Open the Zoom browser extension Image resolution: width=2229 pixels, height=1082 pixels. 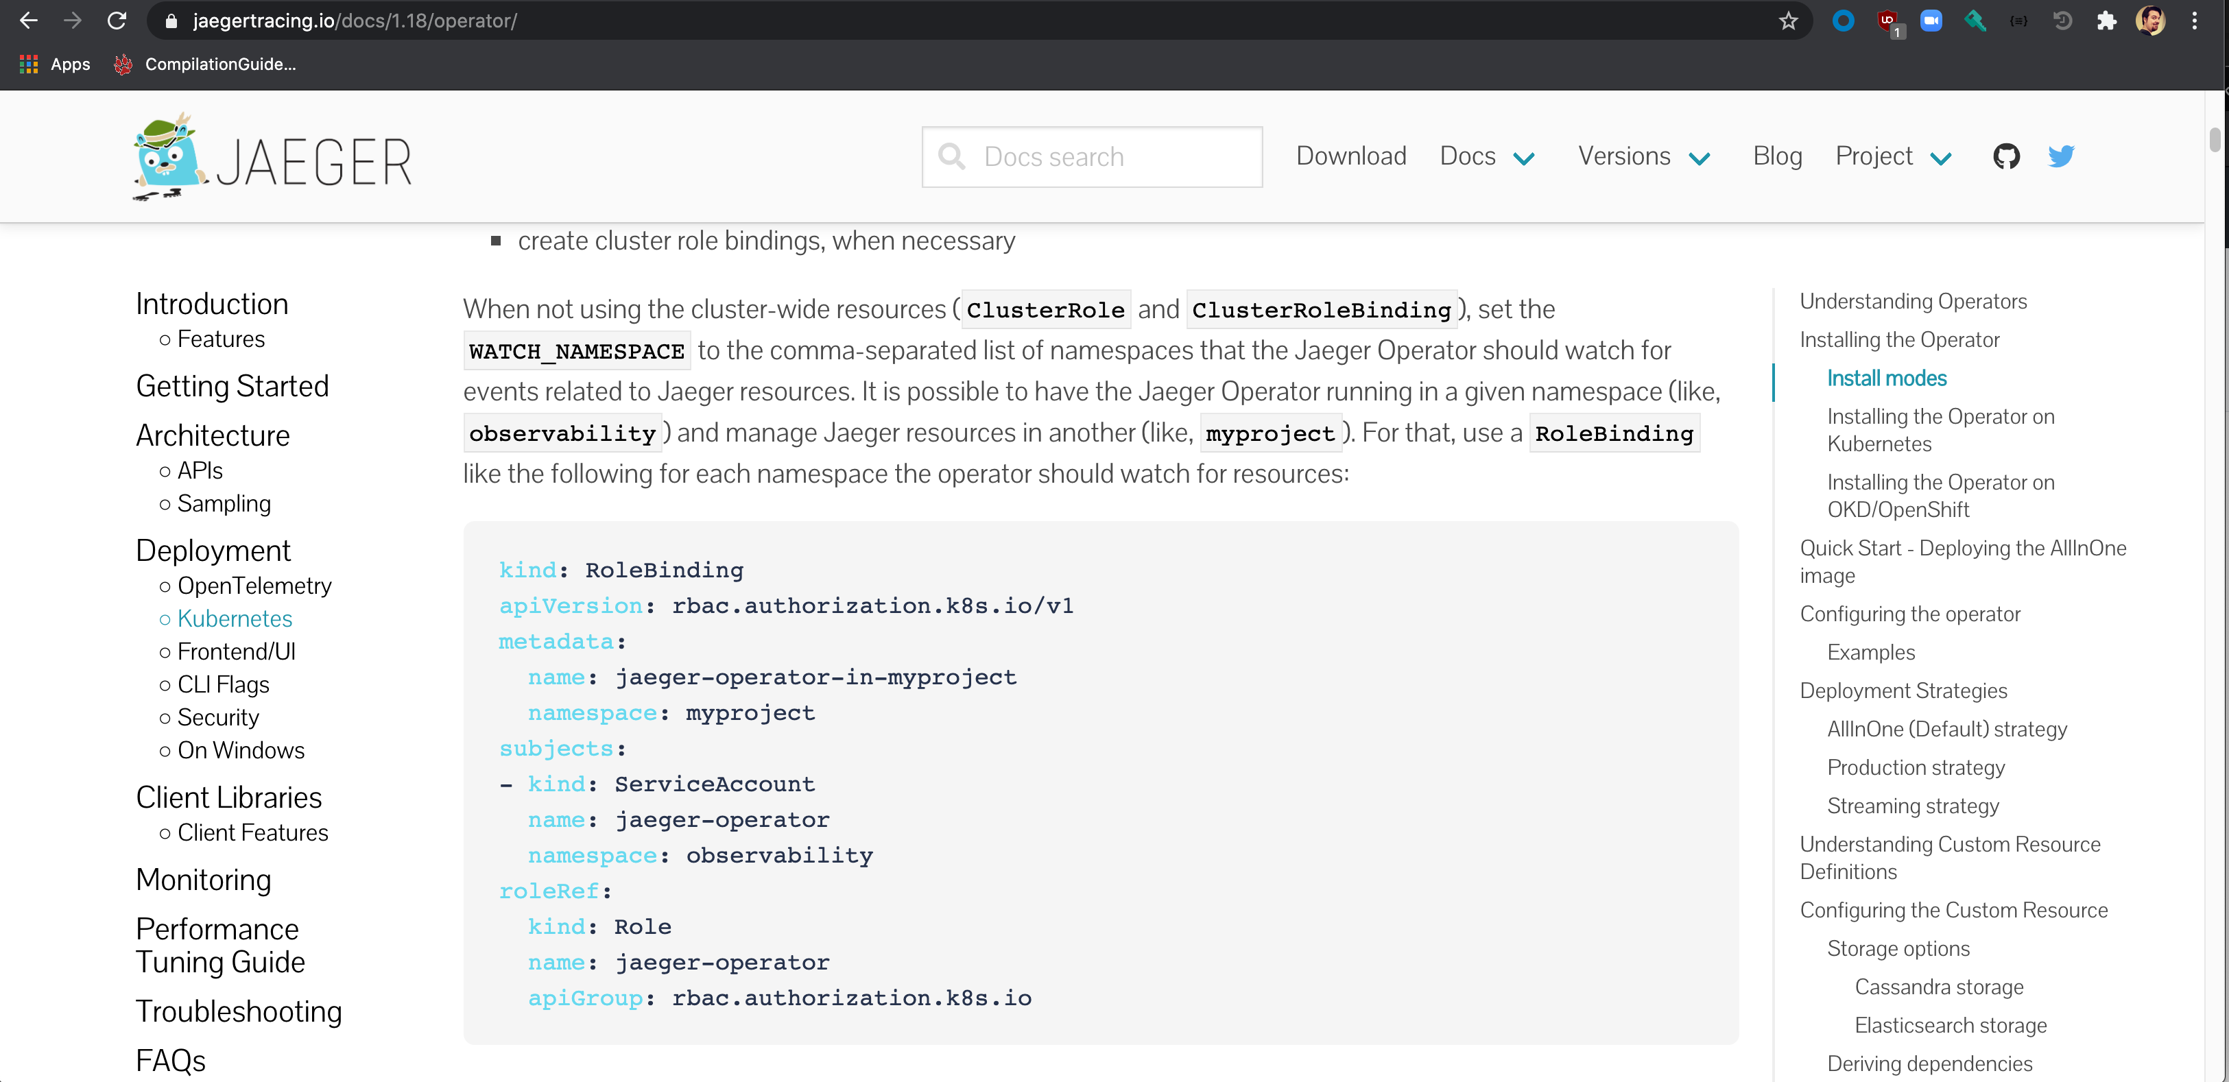[x=1931, y=21]
